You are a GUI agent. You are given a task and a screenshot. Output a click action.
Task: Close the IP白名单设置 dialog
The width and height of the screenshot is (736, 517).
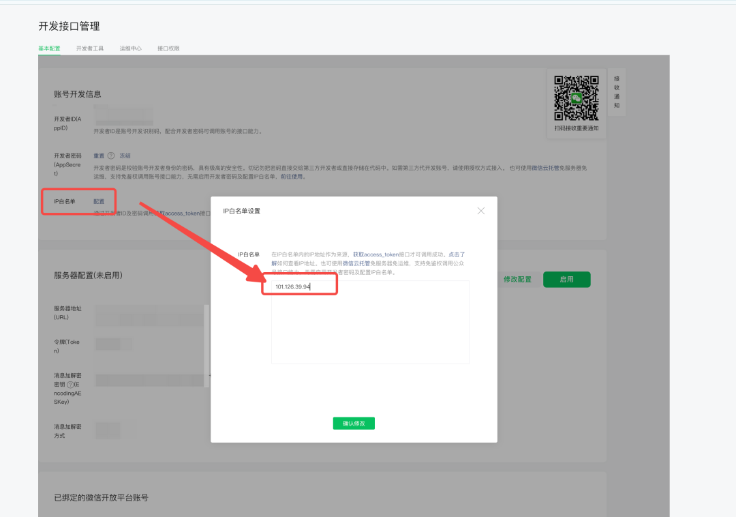coord(481,211)
